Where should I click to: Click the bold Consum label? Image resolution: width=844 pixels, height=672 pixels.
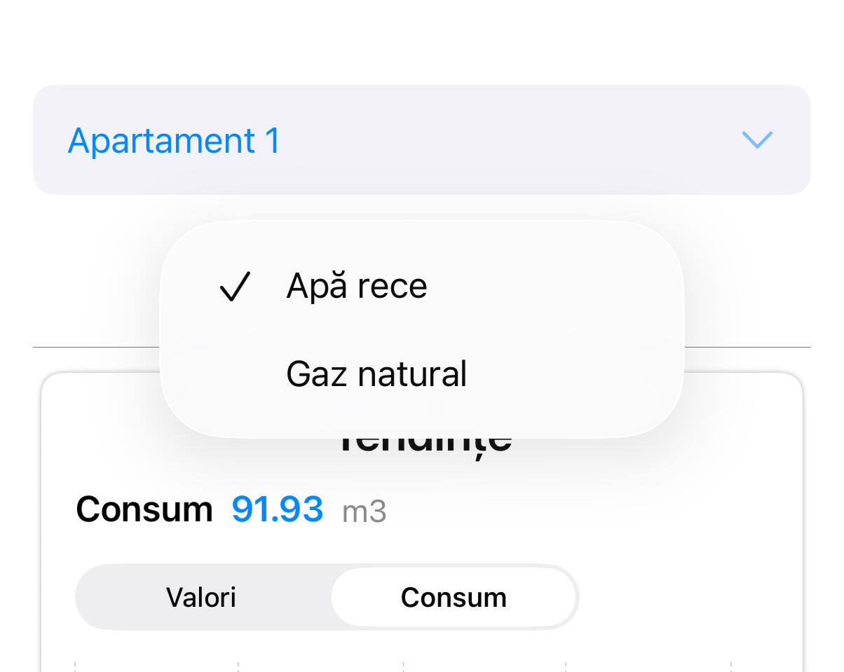(x=144, y=509)
